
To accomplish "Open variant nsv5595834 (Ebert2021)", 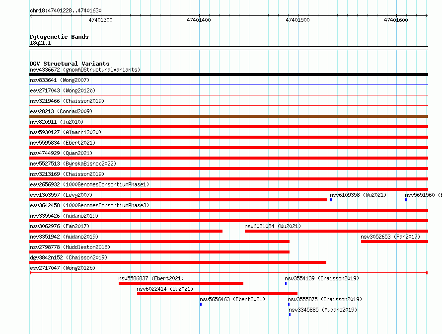I will (63, 143).
